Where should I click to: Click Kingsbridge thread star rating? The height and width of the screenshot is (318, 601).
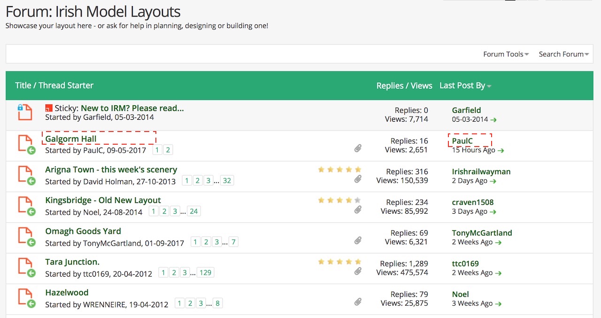tap(339, 200)
